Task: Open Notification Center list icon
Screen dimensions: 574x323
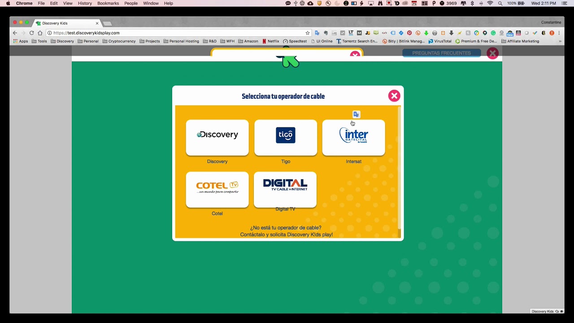Action: point(565,3)
